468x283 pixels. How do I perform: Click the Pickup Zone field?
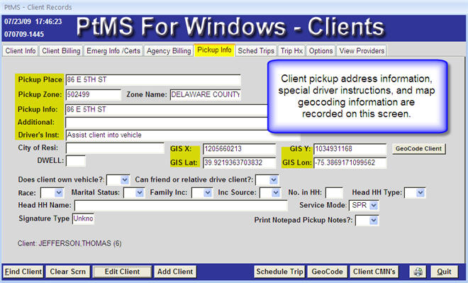[x=93, y=94]
